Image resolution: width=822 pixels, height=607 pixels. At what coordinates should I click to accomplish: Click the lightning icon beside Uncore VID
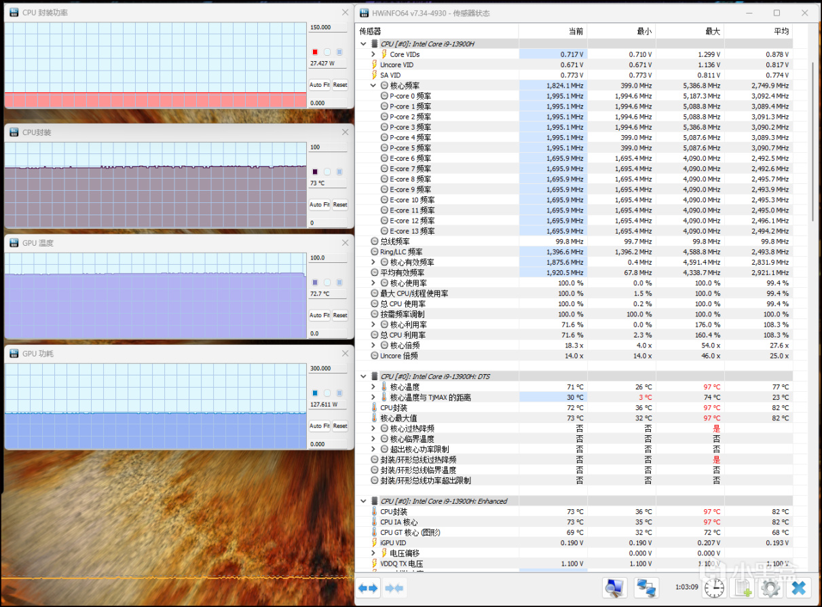click(x=374, y=65)
